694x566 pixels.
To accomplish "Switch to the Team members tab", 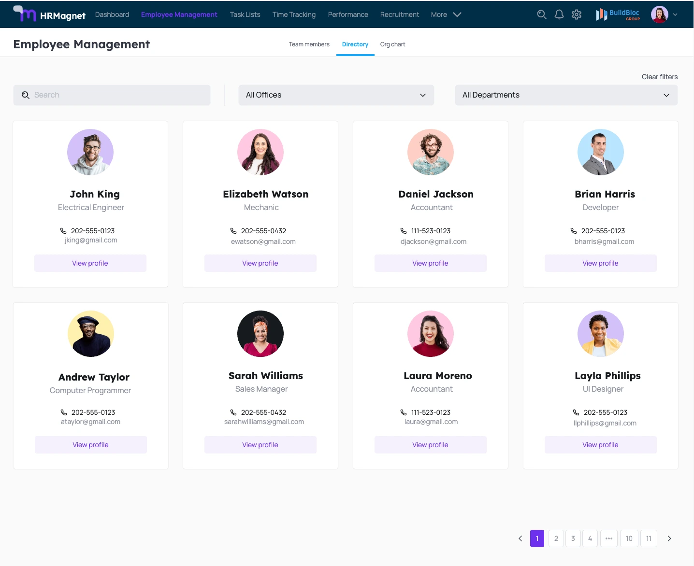I will (x=309, y=44).
